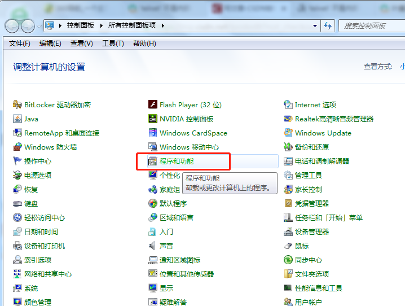405x306 pixels.
Task: Open the 家庭组 link
Action: 169,190
